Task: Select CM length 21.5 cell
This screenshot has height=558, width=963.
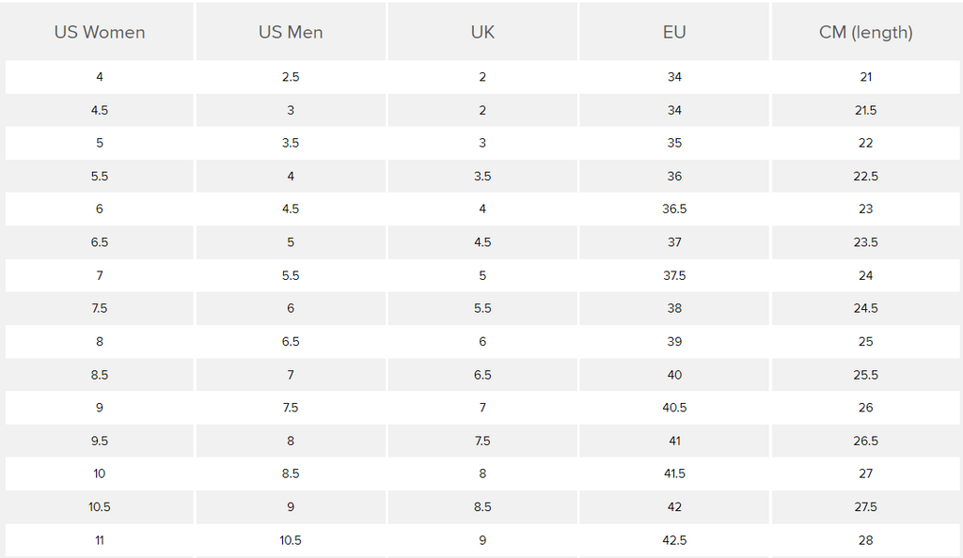Action: tap(866, 110)
